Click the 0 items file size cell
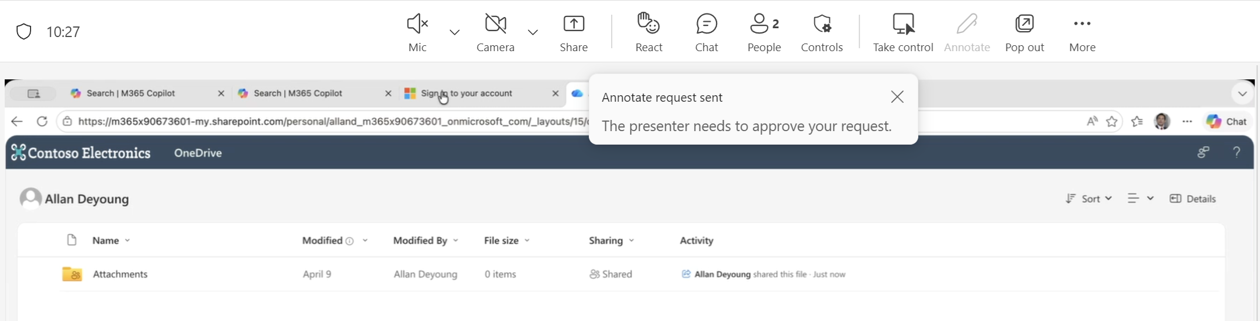1260x321 pixels. pyautogui.click(x=500, y=274)
